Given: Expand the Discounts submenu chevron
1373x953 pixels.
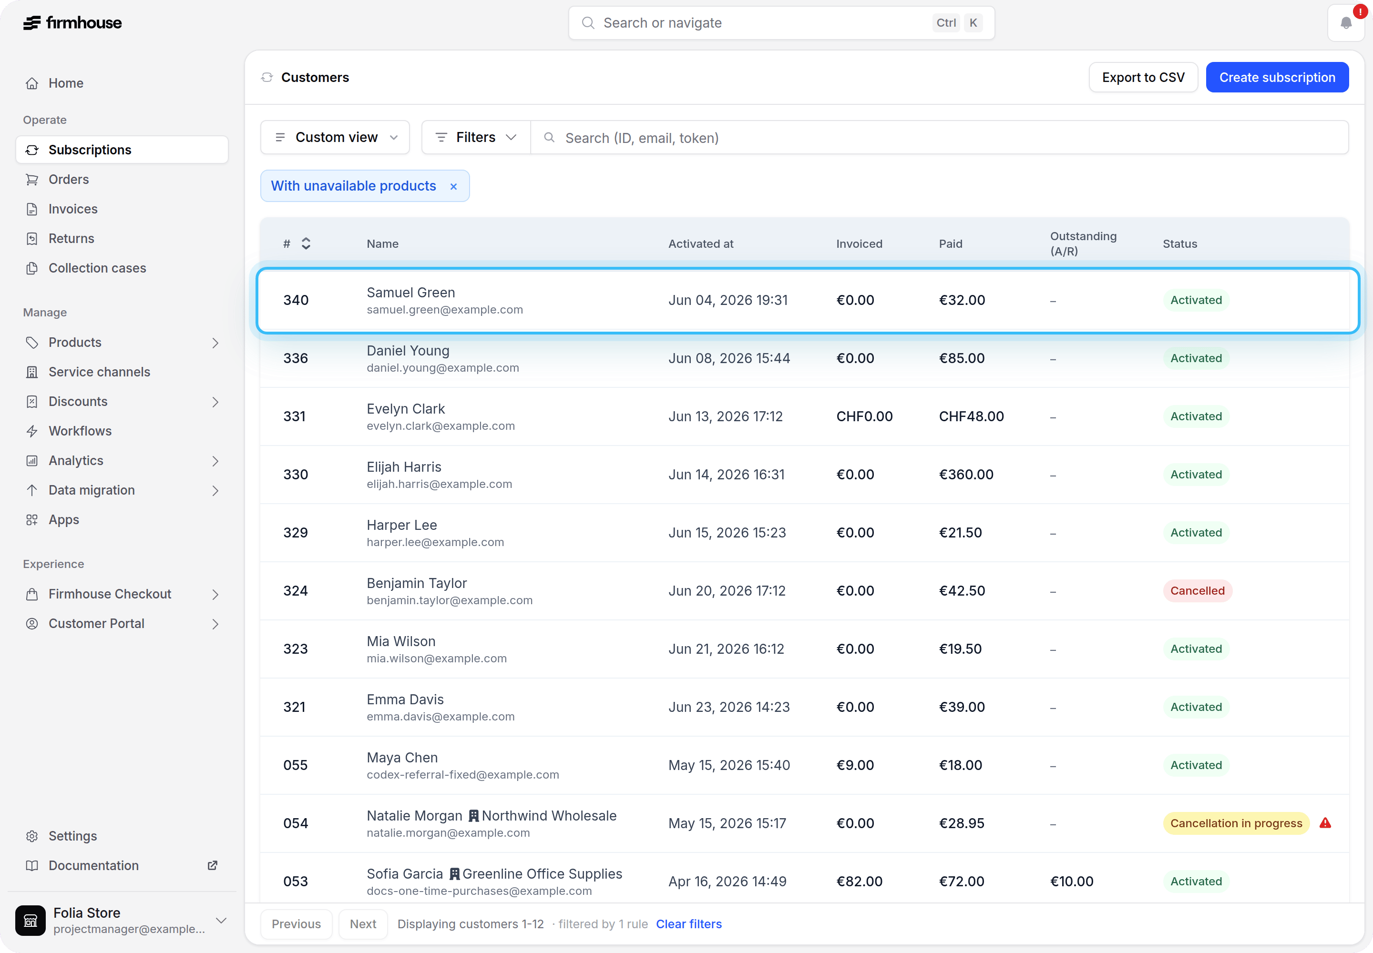Looking at the screenshot, I should pos(215,402).
